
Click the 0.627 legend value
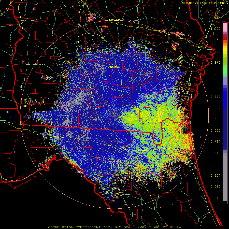(216, 108)
